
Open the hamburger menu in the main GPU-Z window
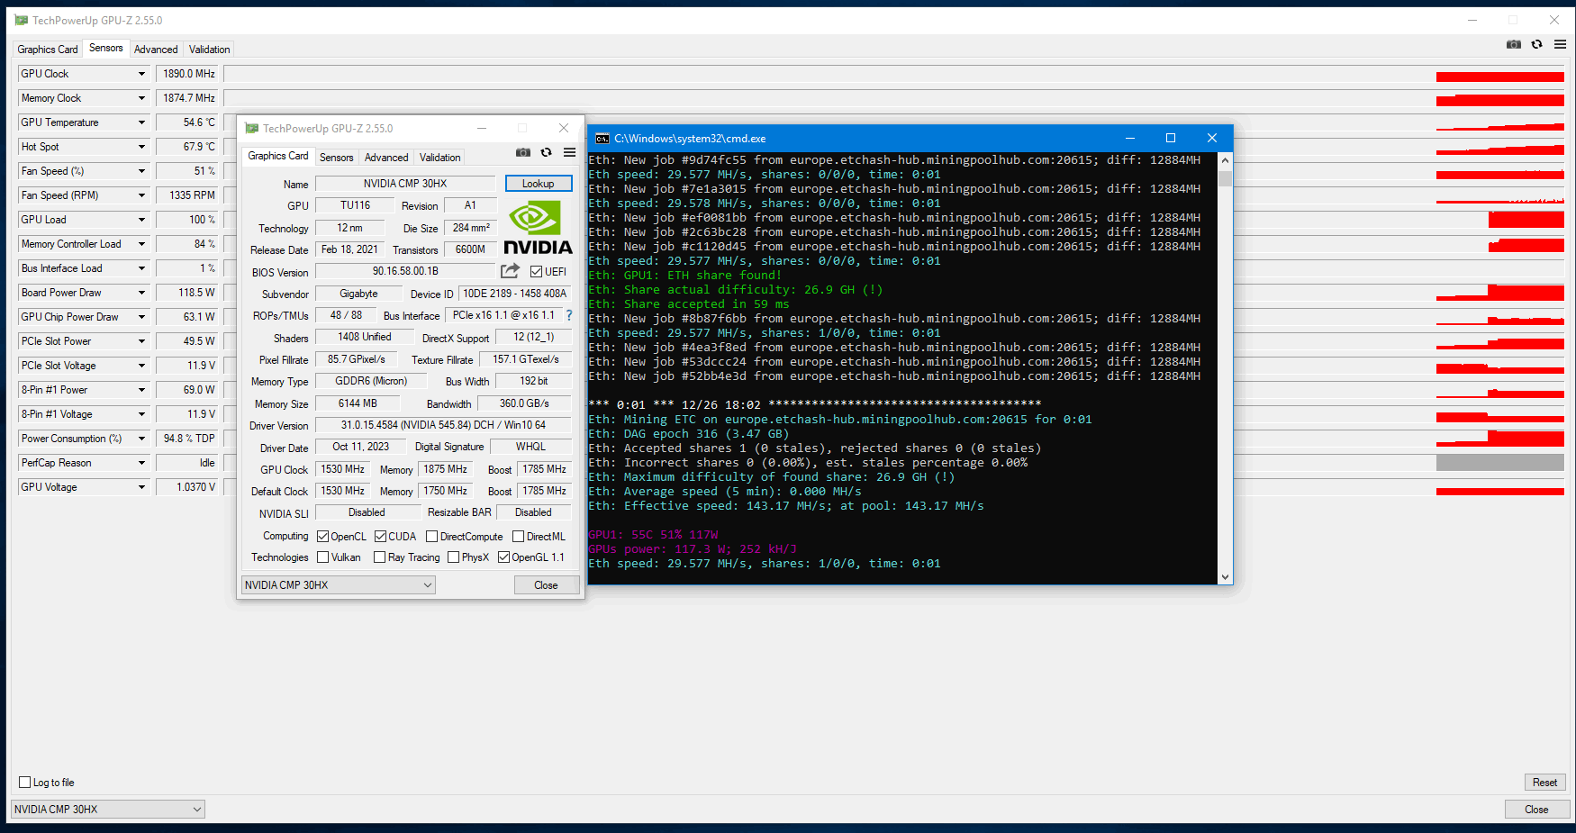click(1560, 44)
